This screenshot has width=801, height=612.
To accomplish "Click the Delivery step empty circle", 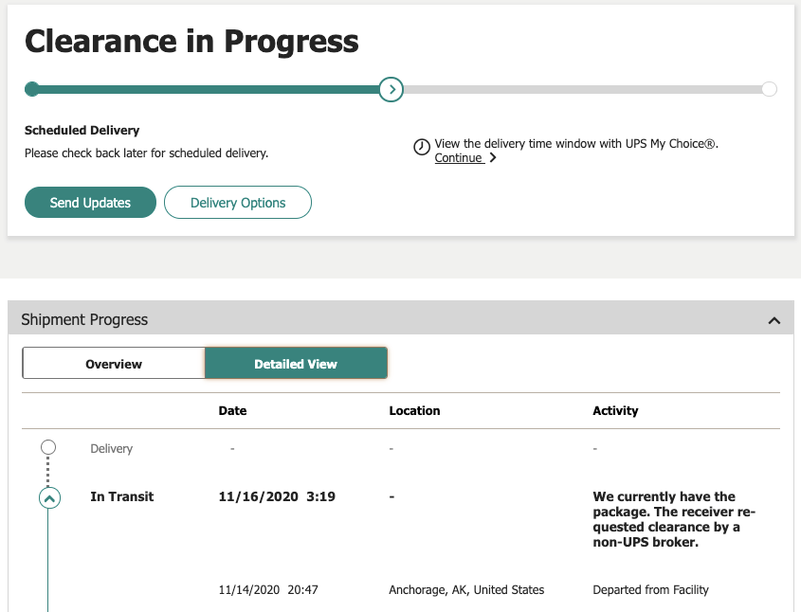I will [48, 447].
